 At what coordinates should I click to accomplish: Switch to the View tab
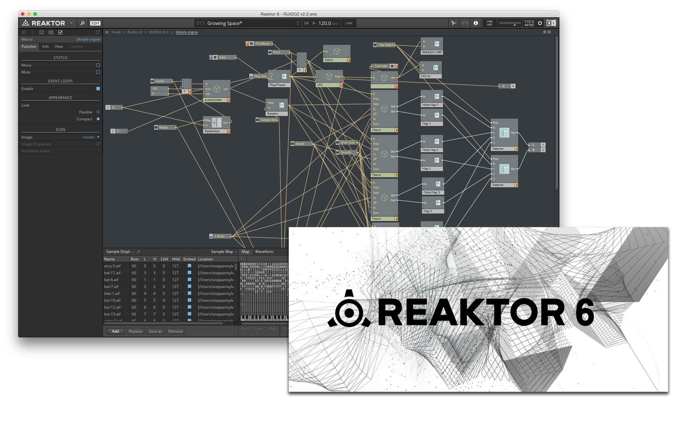coord(59,46)
